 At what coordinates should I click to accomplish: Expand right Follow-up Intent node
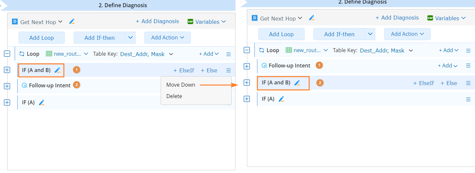tap(247, 66)
